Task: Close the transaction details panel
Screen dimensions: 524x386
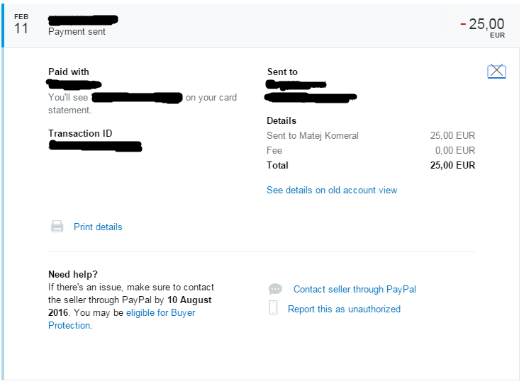Action: click(496, 71)
